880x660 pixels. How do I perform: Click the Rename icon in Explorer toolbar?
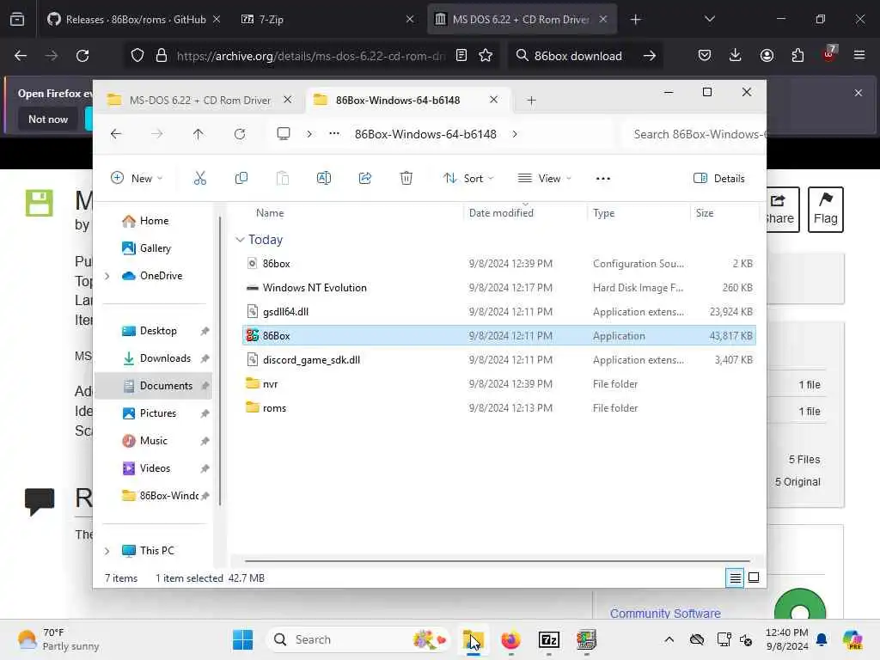coord(324,179)
